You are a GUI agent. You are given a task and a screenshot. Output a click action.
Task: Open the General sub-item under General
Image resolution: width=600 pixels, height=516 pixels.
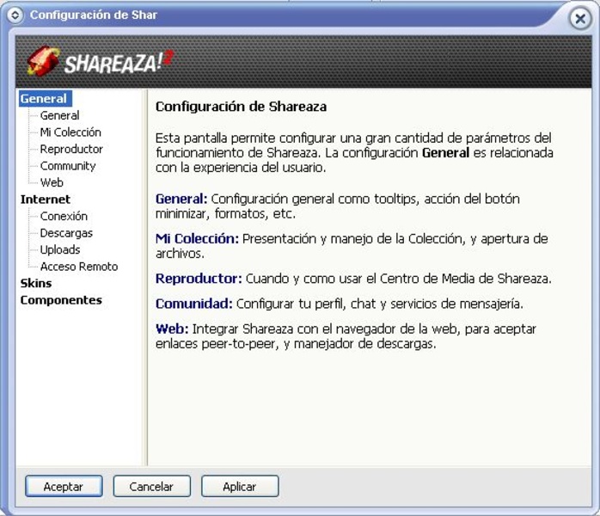click(59, 115)
